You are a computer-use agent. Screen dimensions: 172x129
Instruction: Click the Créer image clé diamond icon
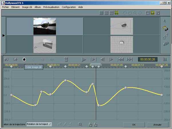tap(24, 60)
